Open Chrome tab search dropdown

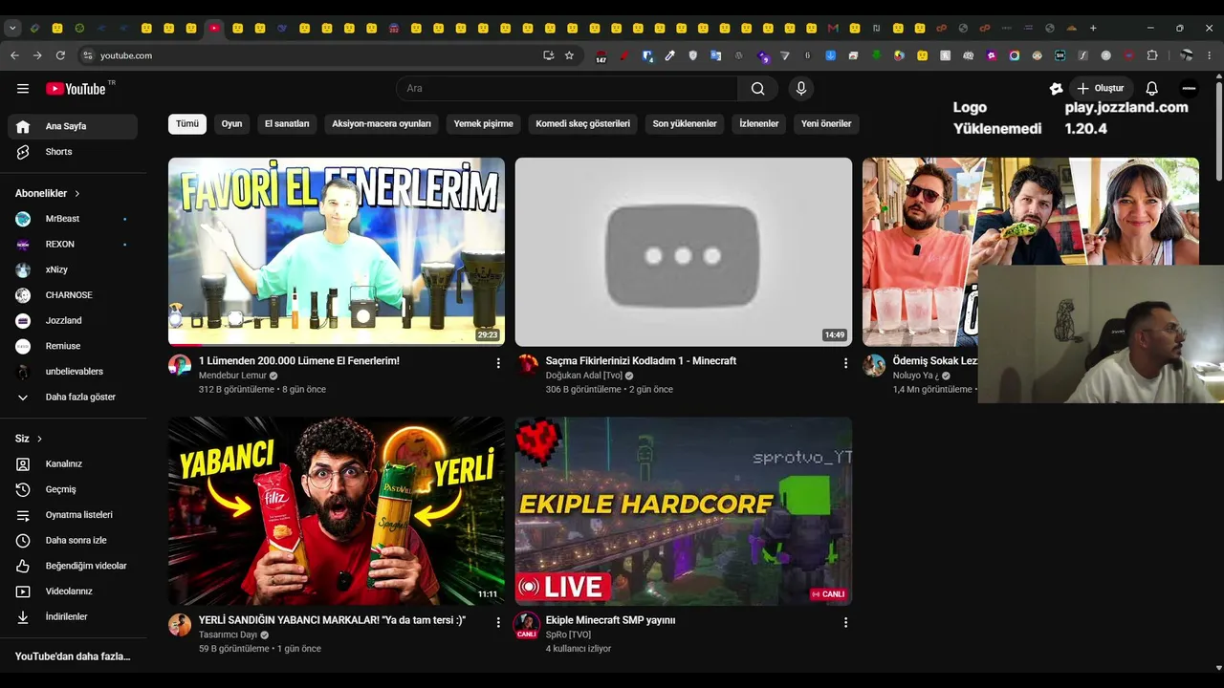tap(12, 28)
